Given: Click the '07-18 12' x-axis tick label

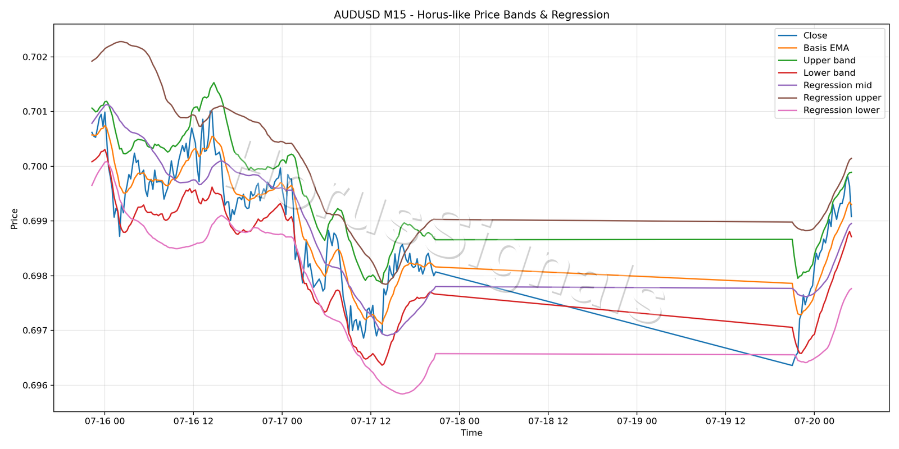Looking at the screenshot, I should (548, 421).
